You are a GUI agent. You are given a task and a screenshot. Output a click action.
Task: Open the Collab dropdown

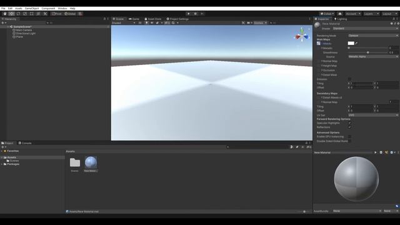pyautogui.click(x=327, y=14)
